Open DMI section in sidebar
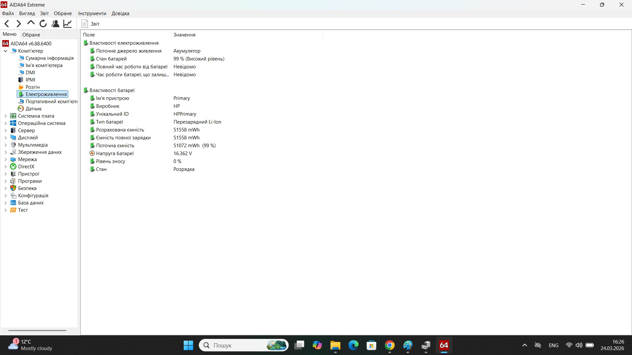This screenshot has height=355, width=632. (30, 72)
